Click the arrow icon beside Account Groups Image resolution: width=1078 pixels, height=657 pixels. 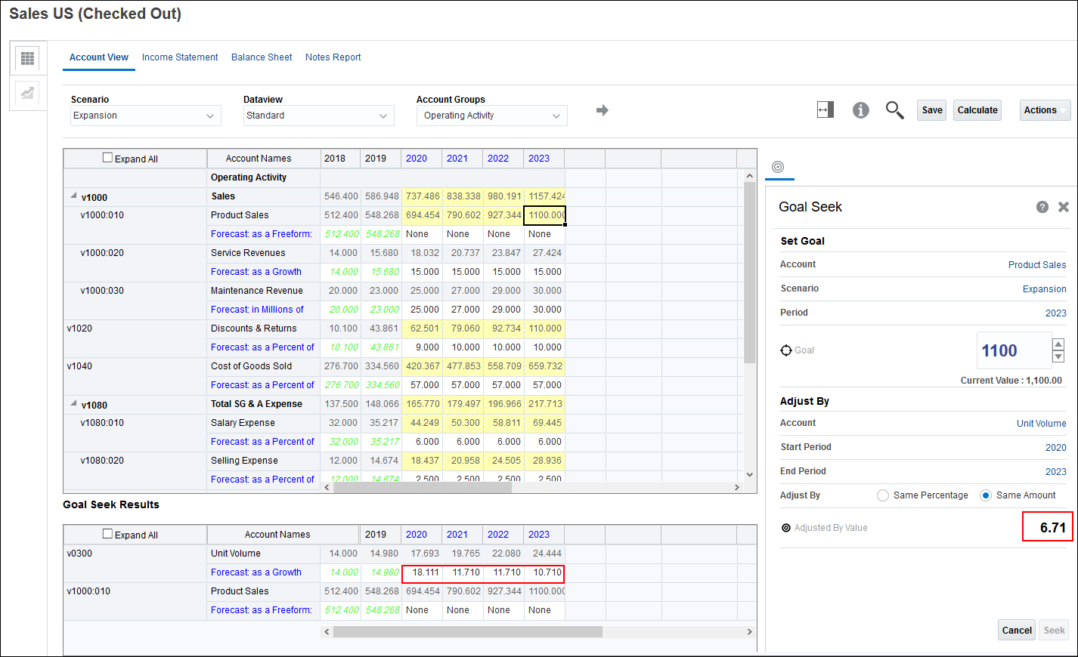pyautogui.click(x=603, y=110)
